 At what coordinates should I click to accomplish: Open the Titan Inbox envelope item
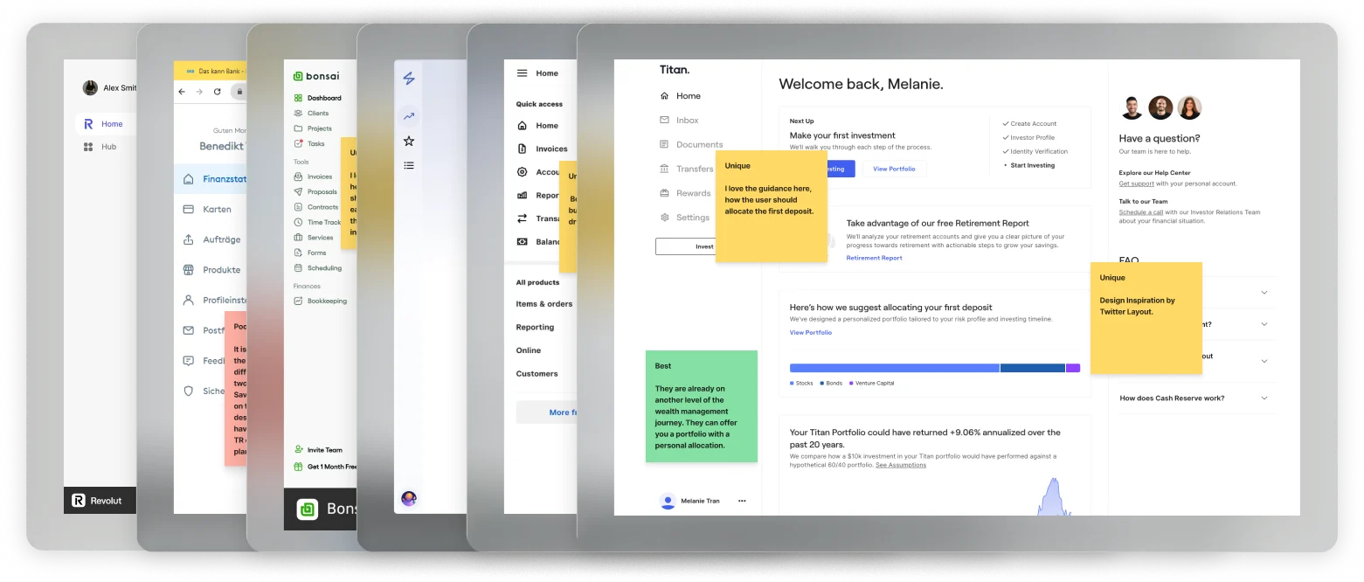coord(679,120)
